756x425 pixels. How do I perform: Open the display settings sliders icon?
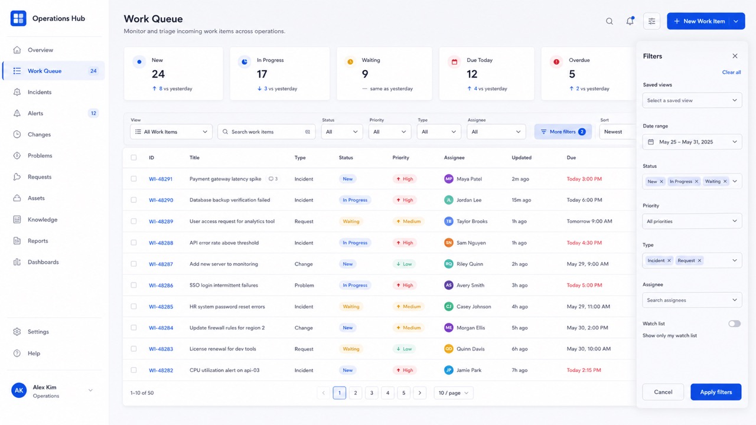[x=652, y=21]
